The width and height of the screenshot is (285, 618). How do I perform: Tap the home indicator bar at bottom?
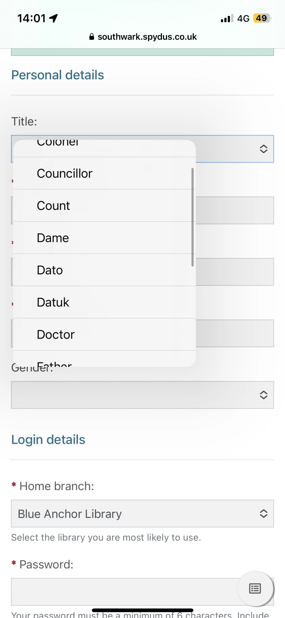[x=142, y=610]
